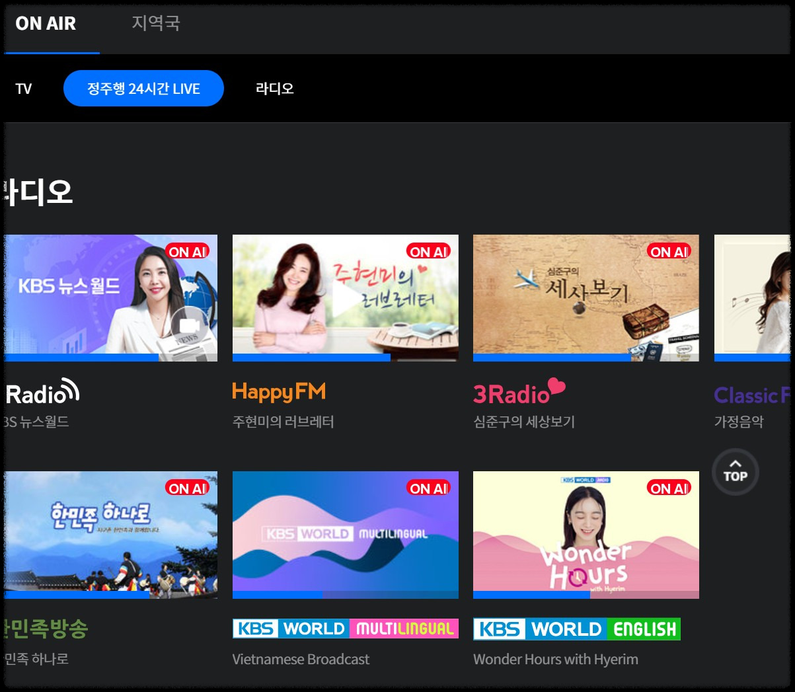Click the 주현미의 러브레터 program title
This screenshot has width=795, height=692.
click(283, 421)
